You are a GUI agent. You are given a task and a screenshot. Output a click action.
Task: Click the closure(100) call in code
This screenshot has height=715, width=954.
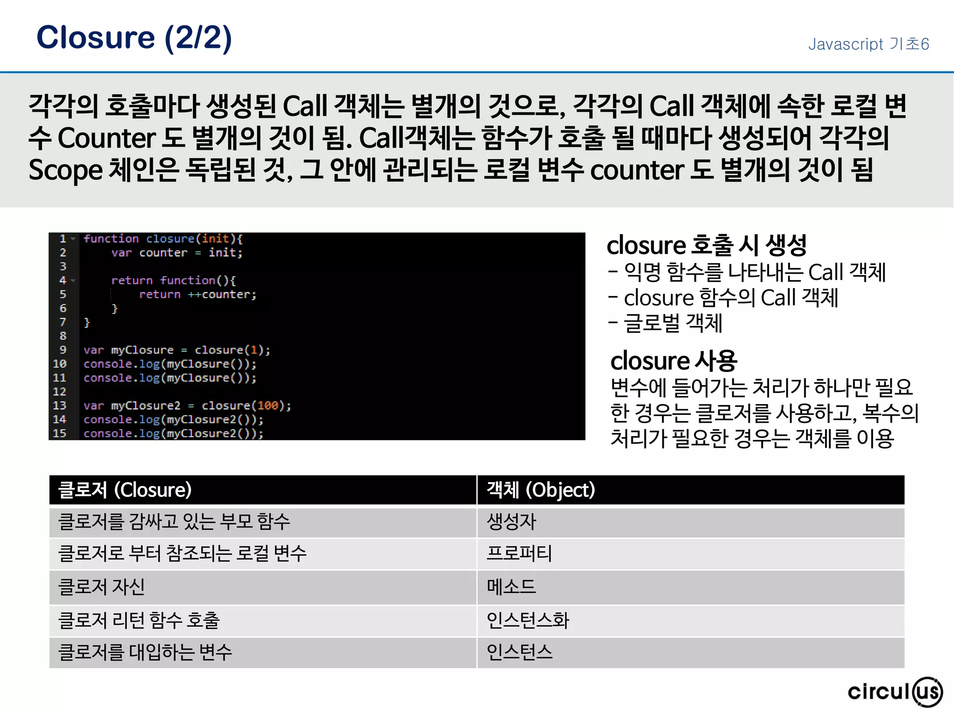[x=243, y=405]
